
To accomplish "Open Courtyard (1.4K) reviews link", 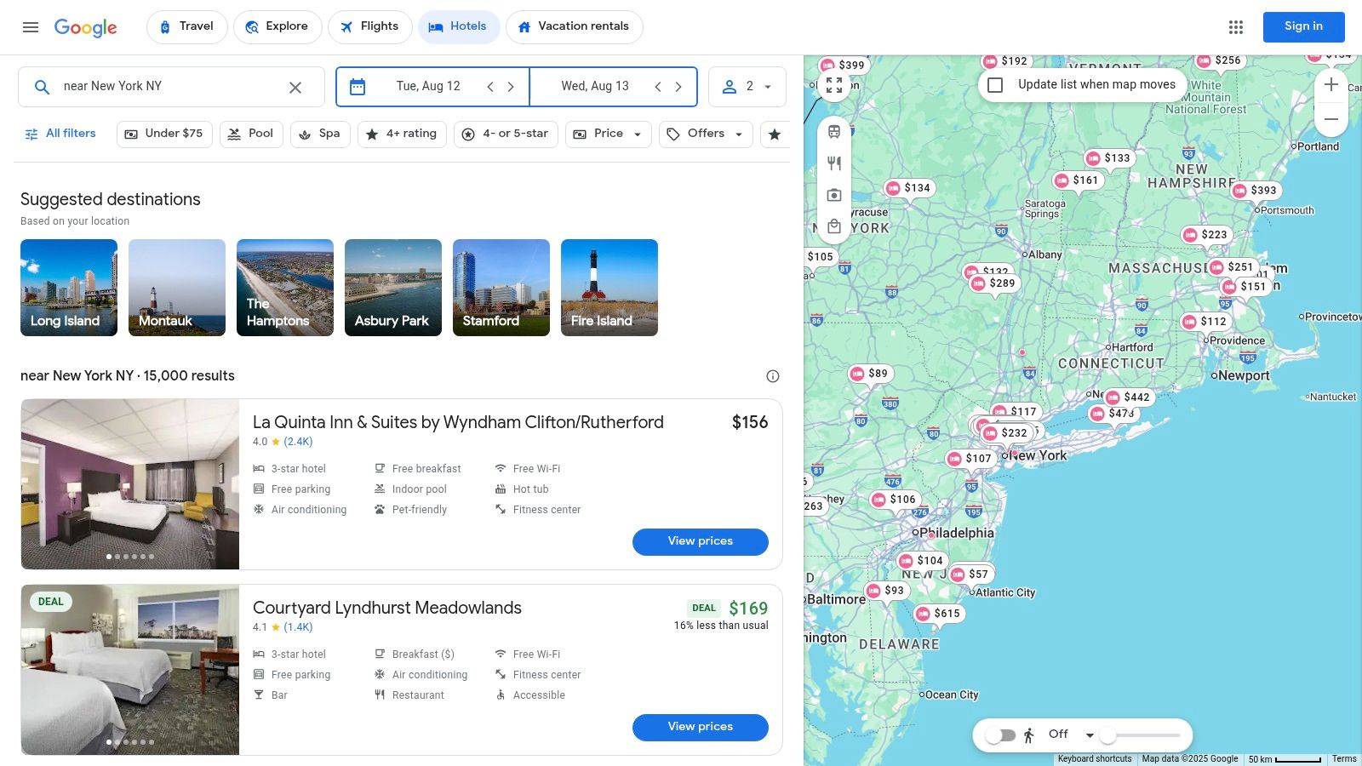I will click(298, 627).
